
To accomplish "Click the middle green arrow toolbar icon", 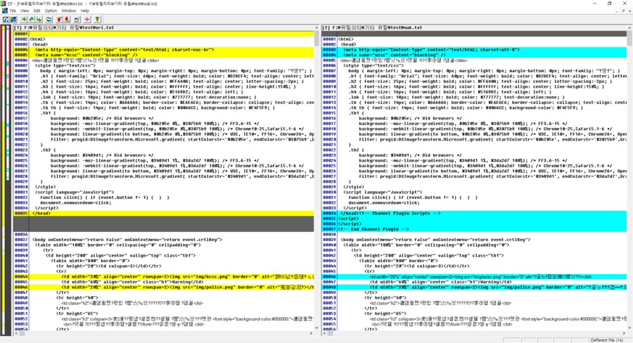I will click(x=31, y=19).
